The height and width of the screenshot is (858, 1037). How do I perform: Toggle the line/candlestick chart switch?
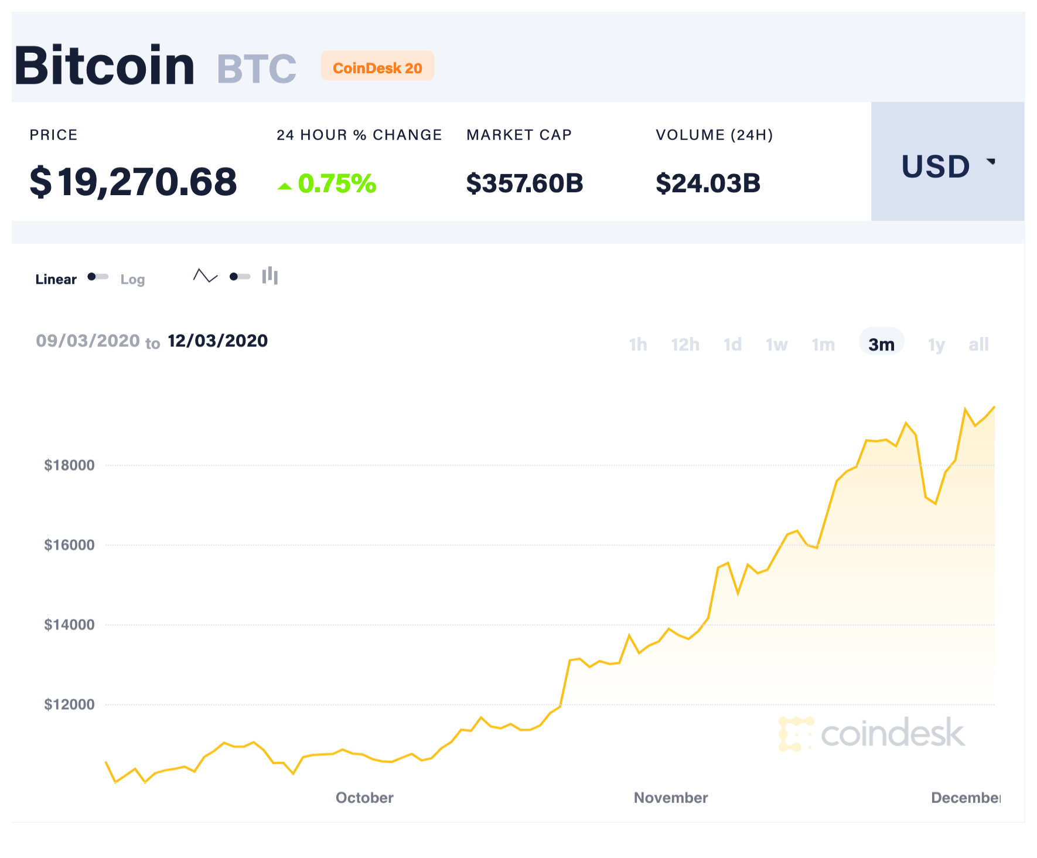(240, 277)
